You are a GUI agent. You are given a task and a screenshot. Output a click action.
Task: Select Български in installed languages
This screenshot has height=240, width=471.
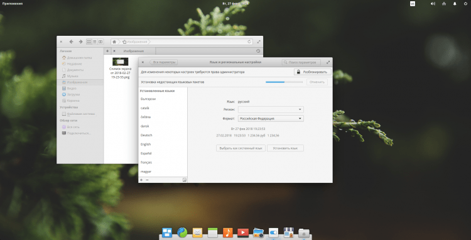163,99
